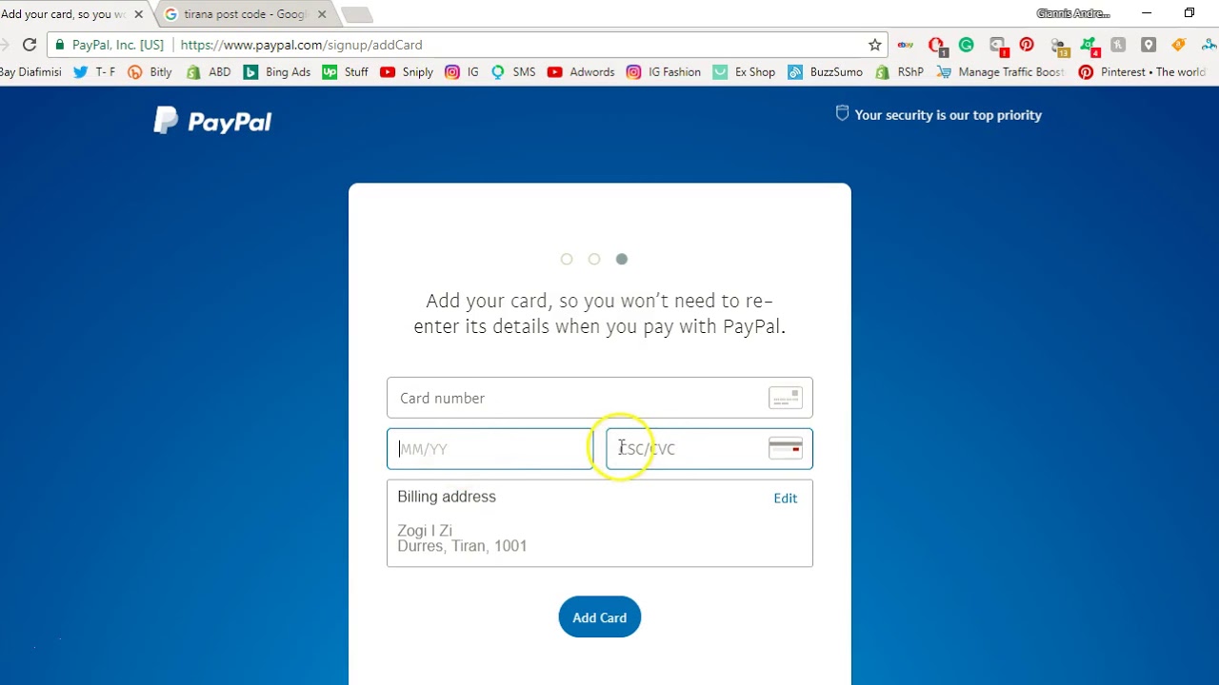Open the IG Instagram bookmark
The width and height of the screenshot is (1219, 685).
tap(462, 71)
